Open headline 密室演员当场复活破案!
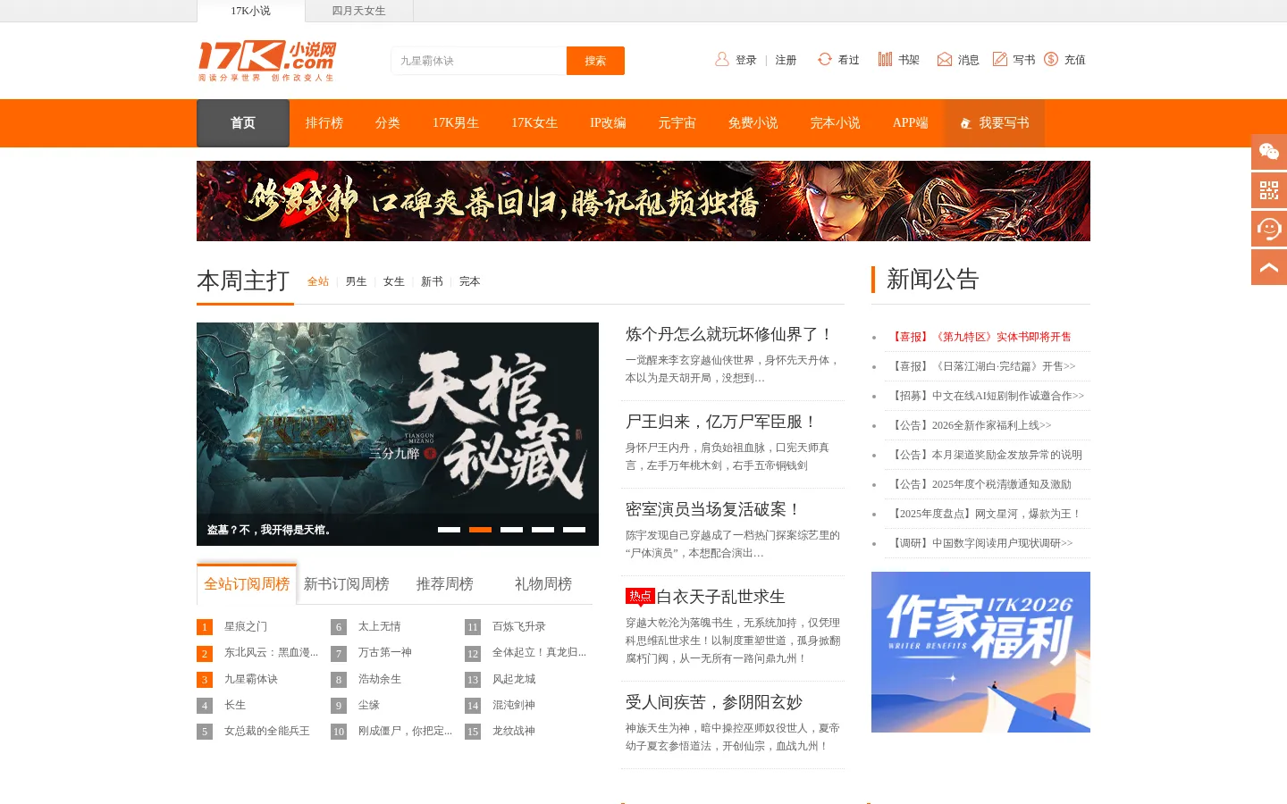The image size is (1287, 804). pyautogui.click(x=713, y=509)
